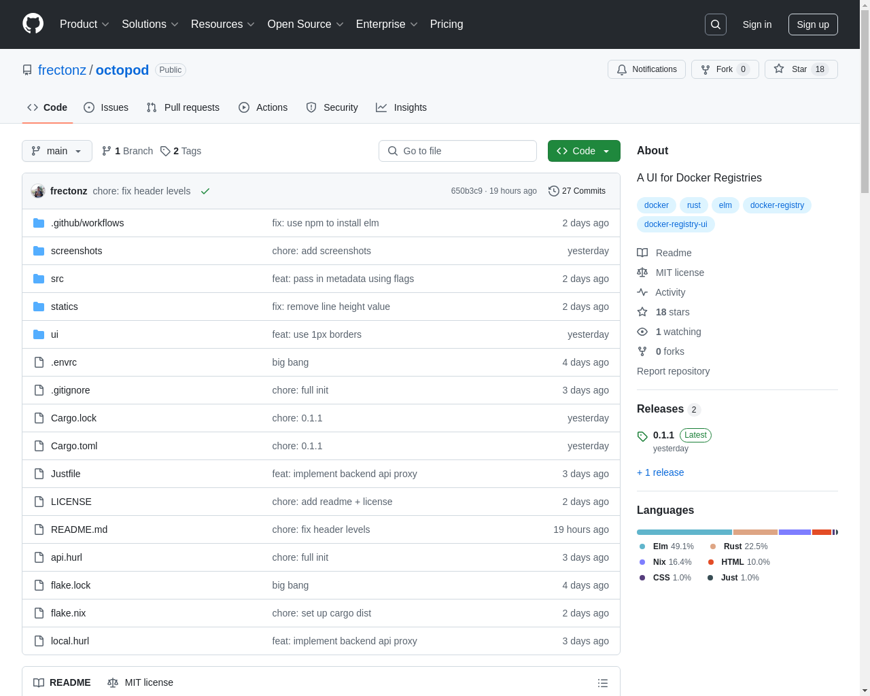Click the Nix segment of language bar

point(795,532)
